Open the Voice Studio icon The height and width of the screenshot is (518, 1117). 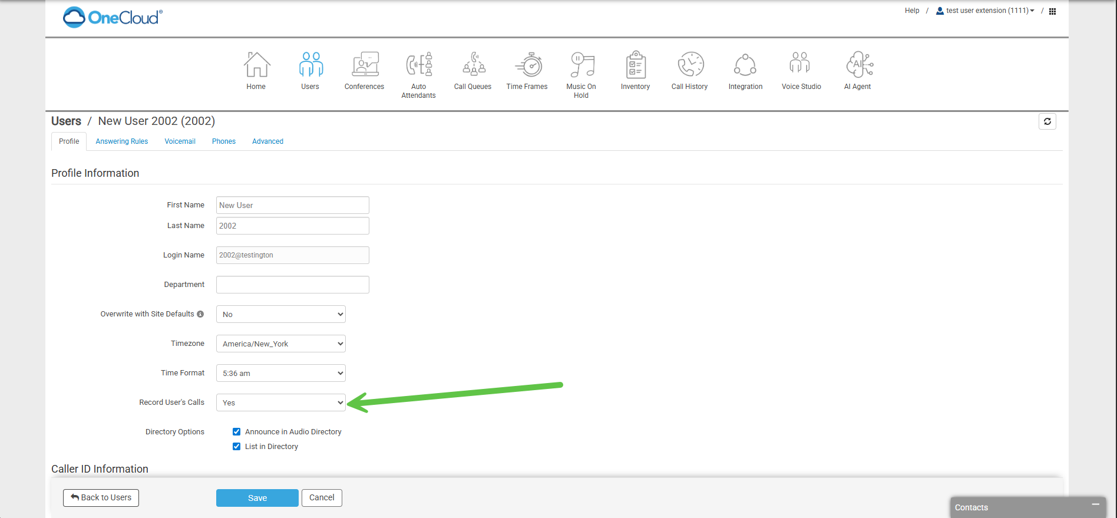tap(801, 65)
